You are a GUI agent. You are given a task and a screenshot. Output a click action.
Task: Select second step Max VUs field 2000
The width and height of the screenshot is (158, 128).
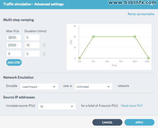click(14, 45)
